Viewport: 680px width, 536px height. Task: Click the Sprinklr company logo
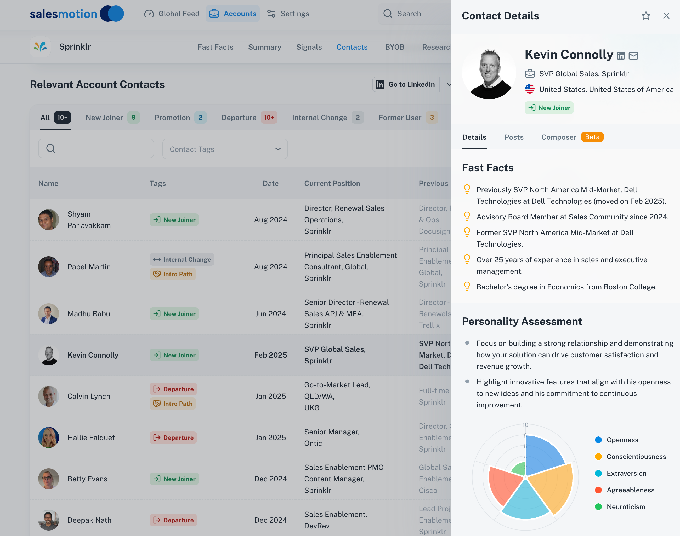[x=41, y=47]
